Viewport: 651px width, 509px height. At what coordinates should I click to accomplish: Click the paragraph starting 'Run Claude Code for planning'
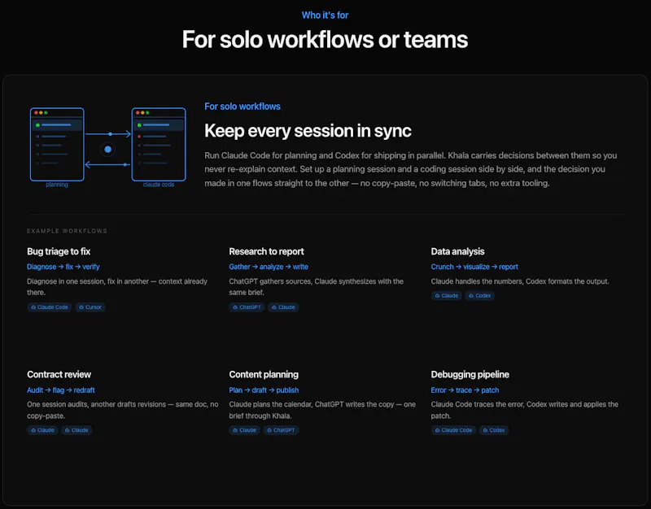coord(411,169)
